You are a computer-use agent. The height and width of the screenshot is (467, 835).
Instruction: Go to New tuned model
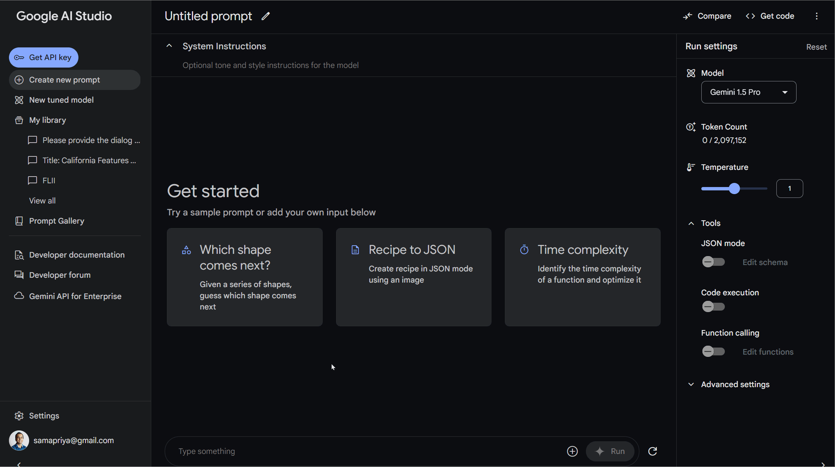click(75, 100)
